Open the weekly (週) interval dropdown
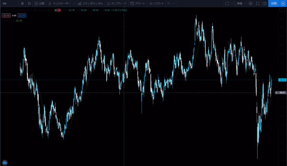 click(22, 3)
